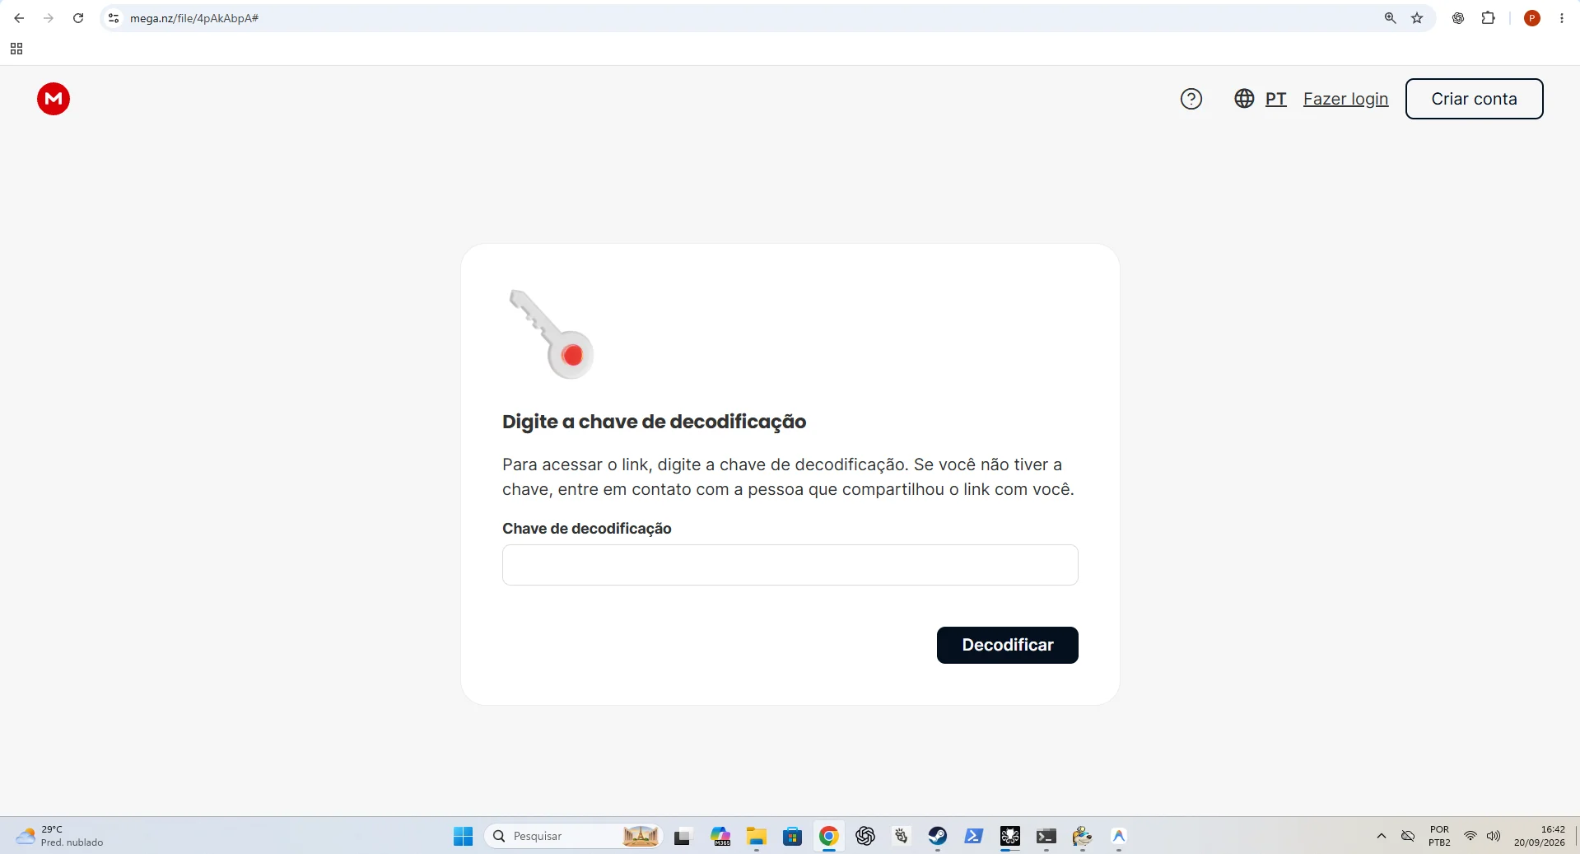Open the Chrome profile avatar
The width and height of the screenshot is (1580, 854).
tap(1532, 18)
